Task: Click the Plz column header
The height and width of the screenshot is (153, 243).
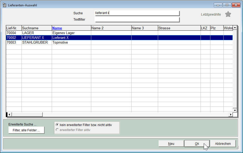Action: click(217, 28)
